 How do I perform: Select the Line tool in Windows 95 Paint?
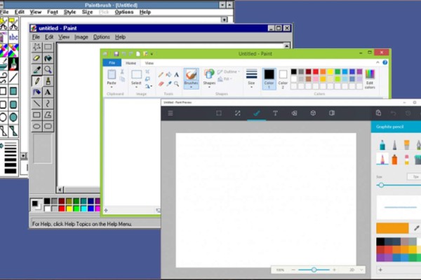pos(36,103)
